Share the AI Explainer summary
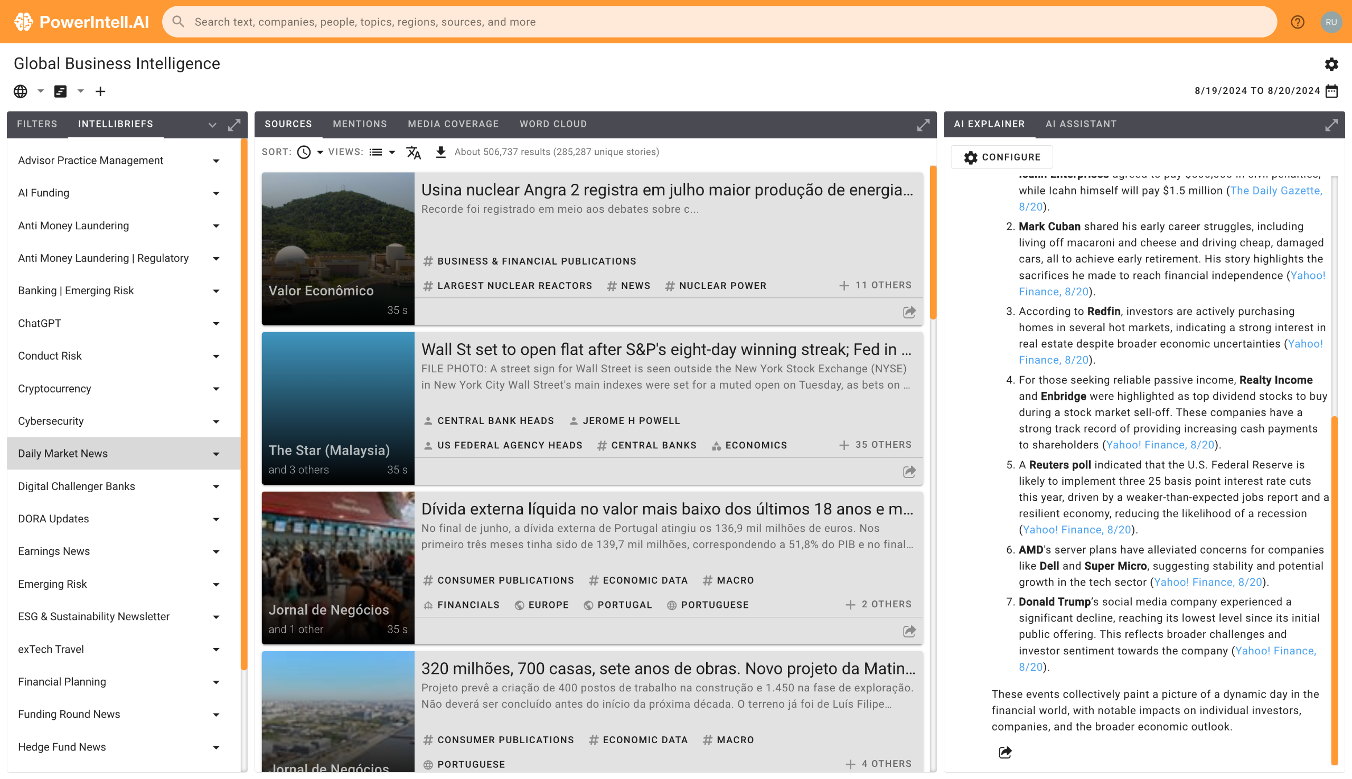This screenshot has width=1352, height=779. 1005,752
